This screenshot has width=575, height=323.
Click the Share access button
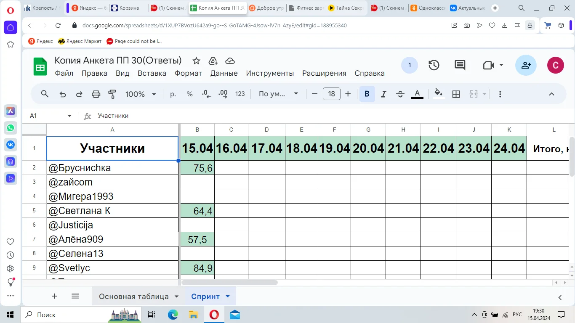[x=525, y=65]
